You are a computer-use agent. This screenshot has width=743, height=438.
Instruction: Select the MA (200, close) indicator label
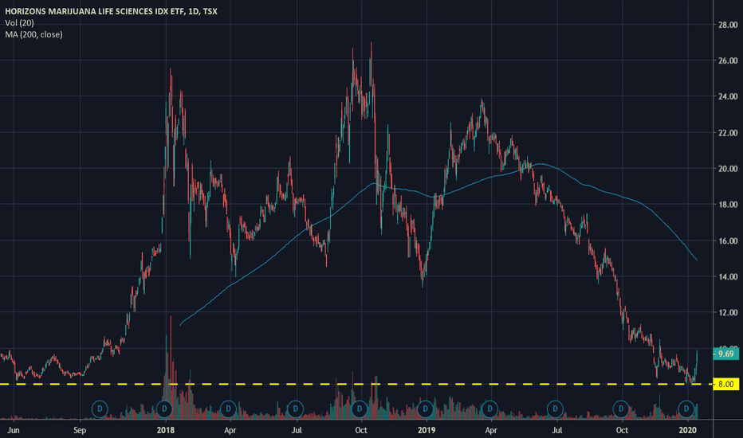33,34
